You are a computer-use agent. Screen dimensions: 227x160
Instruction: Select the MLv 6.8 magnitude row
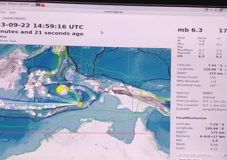point(199,44)
